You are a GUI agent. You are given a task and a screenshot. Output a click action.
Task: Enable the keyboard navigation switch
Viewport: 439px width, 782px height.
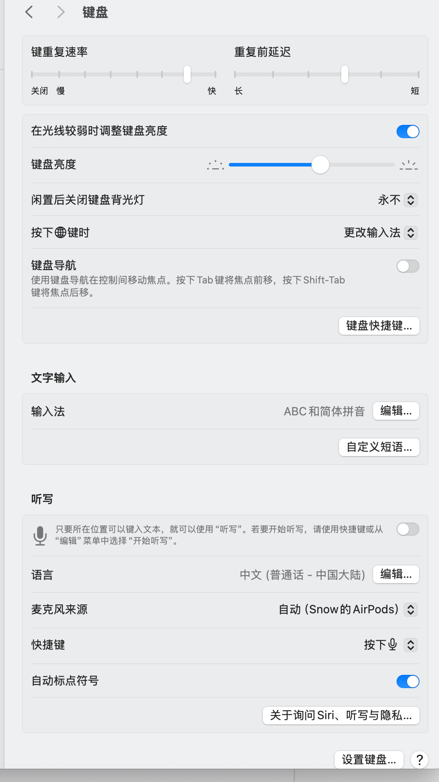point(408,266)
